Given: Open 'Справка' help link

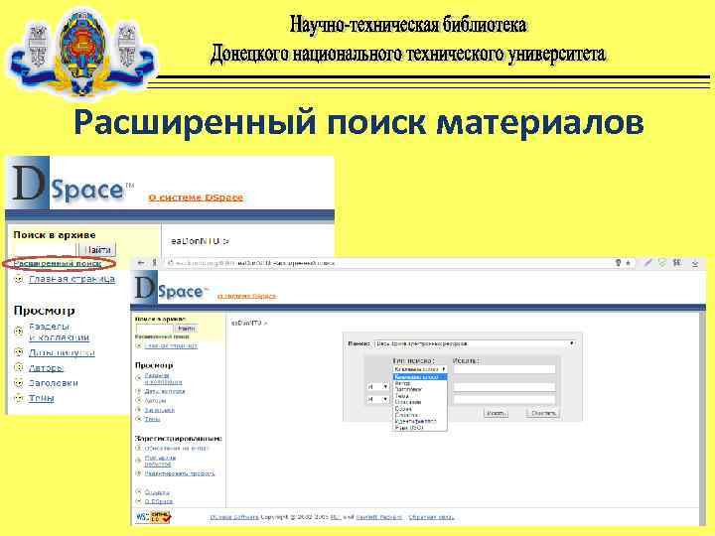Looking at the screenshot, I should pos(157,492).
